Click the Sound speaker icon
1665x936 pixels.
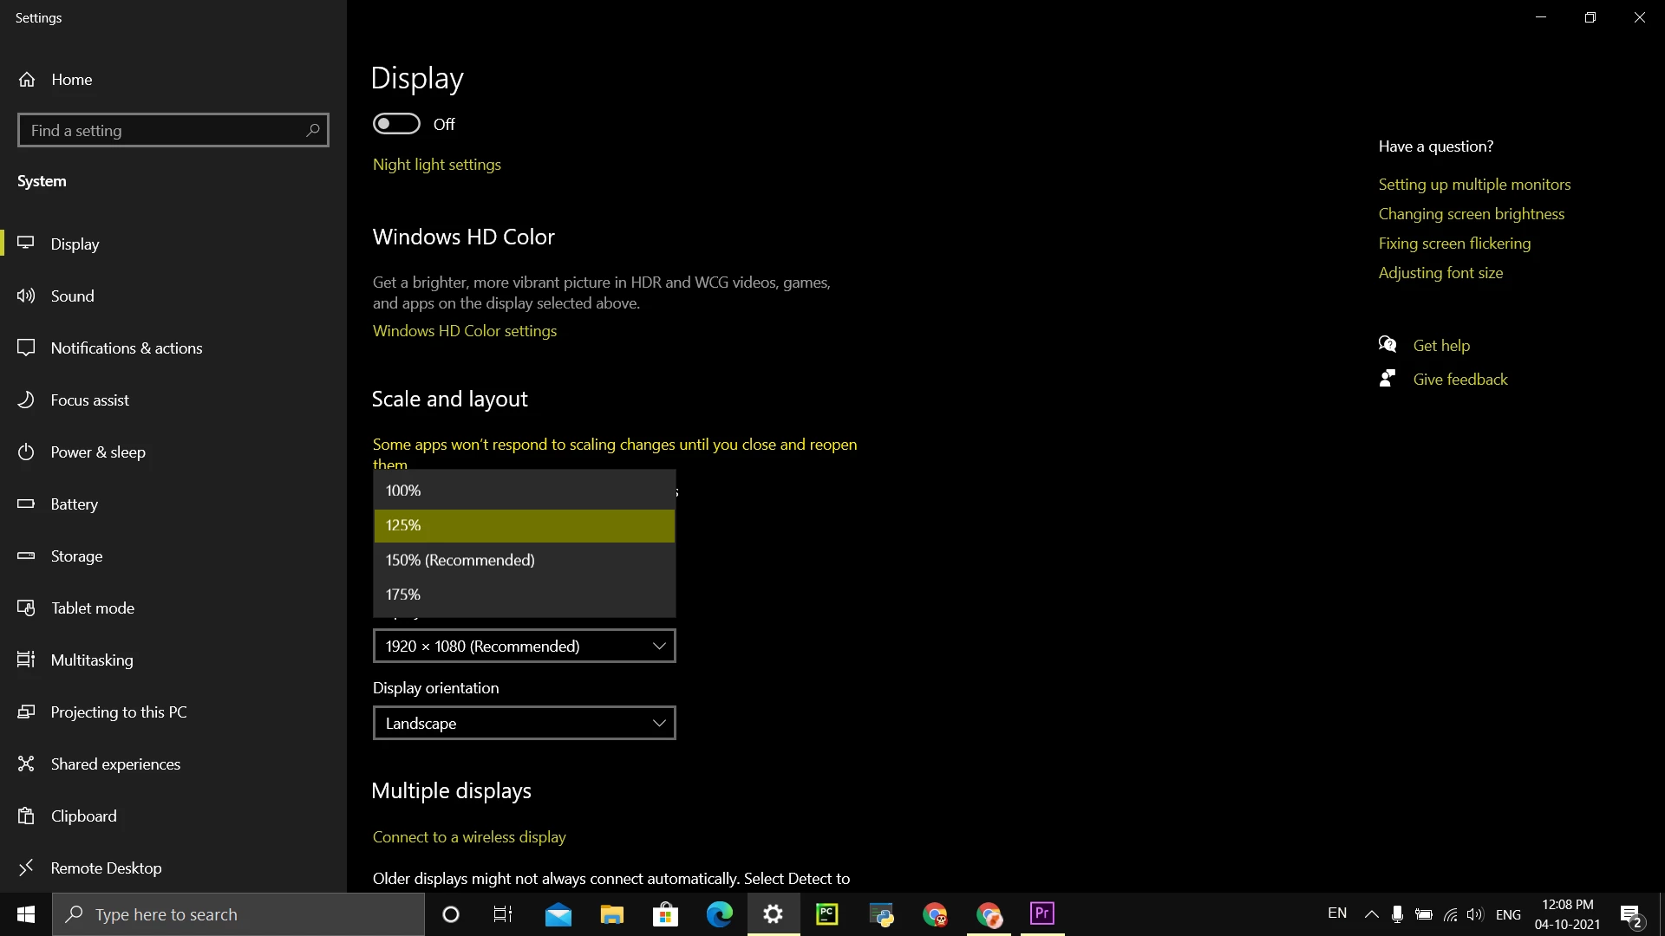click(x=26, y=296)
